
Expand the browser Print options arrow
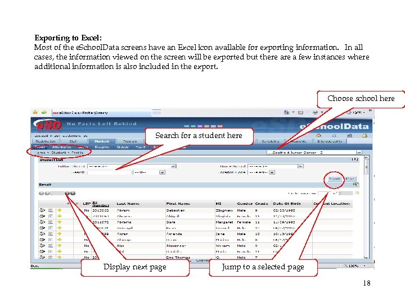pos(322,112)
